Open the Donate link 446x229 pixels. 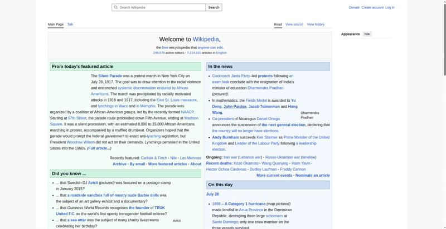tap(354, 8)
